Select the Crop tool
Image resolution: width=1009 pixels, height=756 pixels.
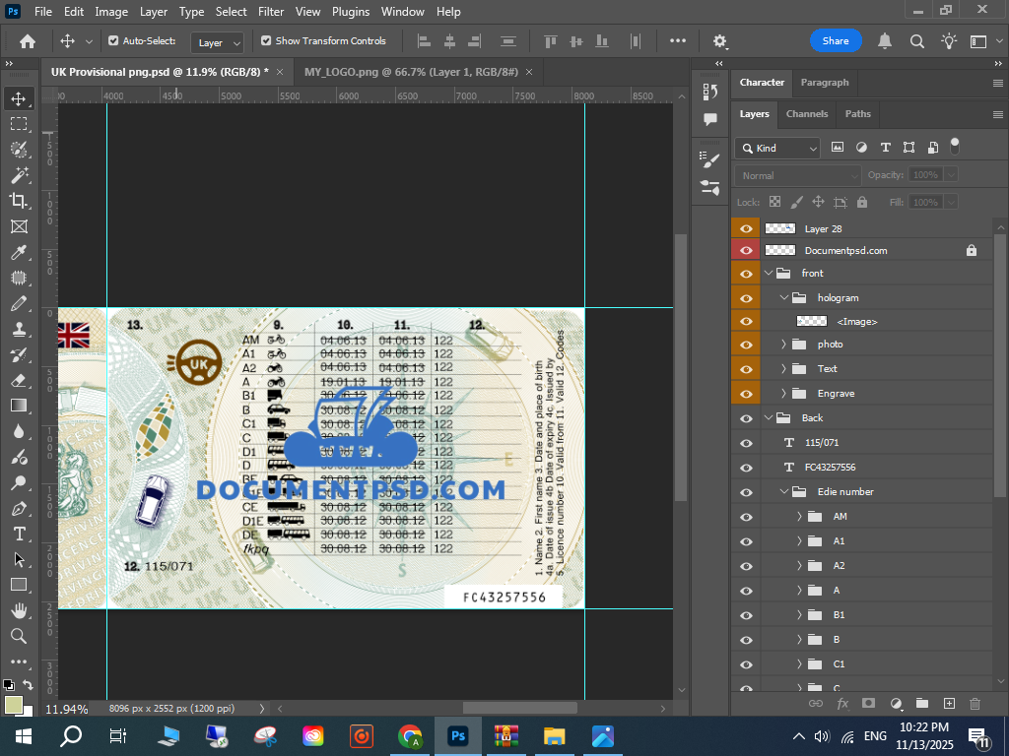click(19, 201)
